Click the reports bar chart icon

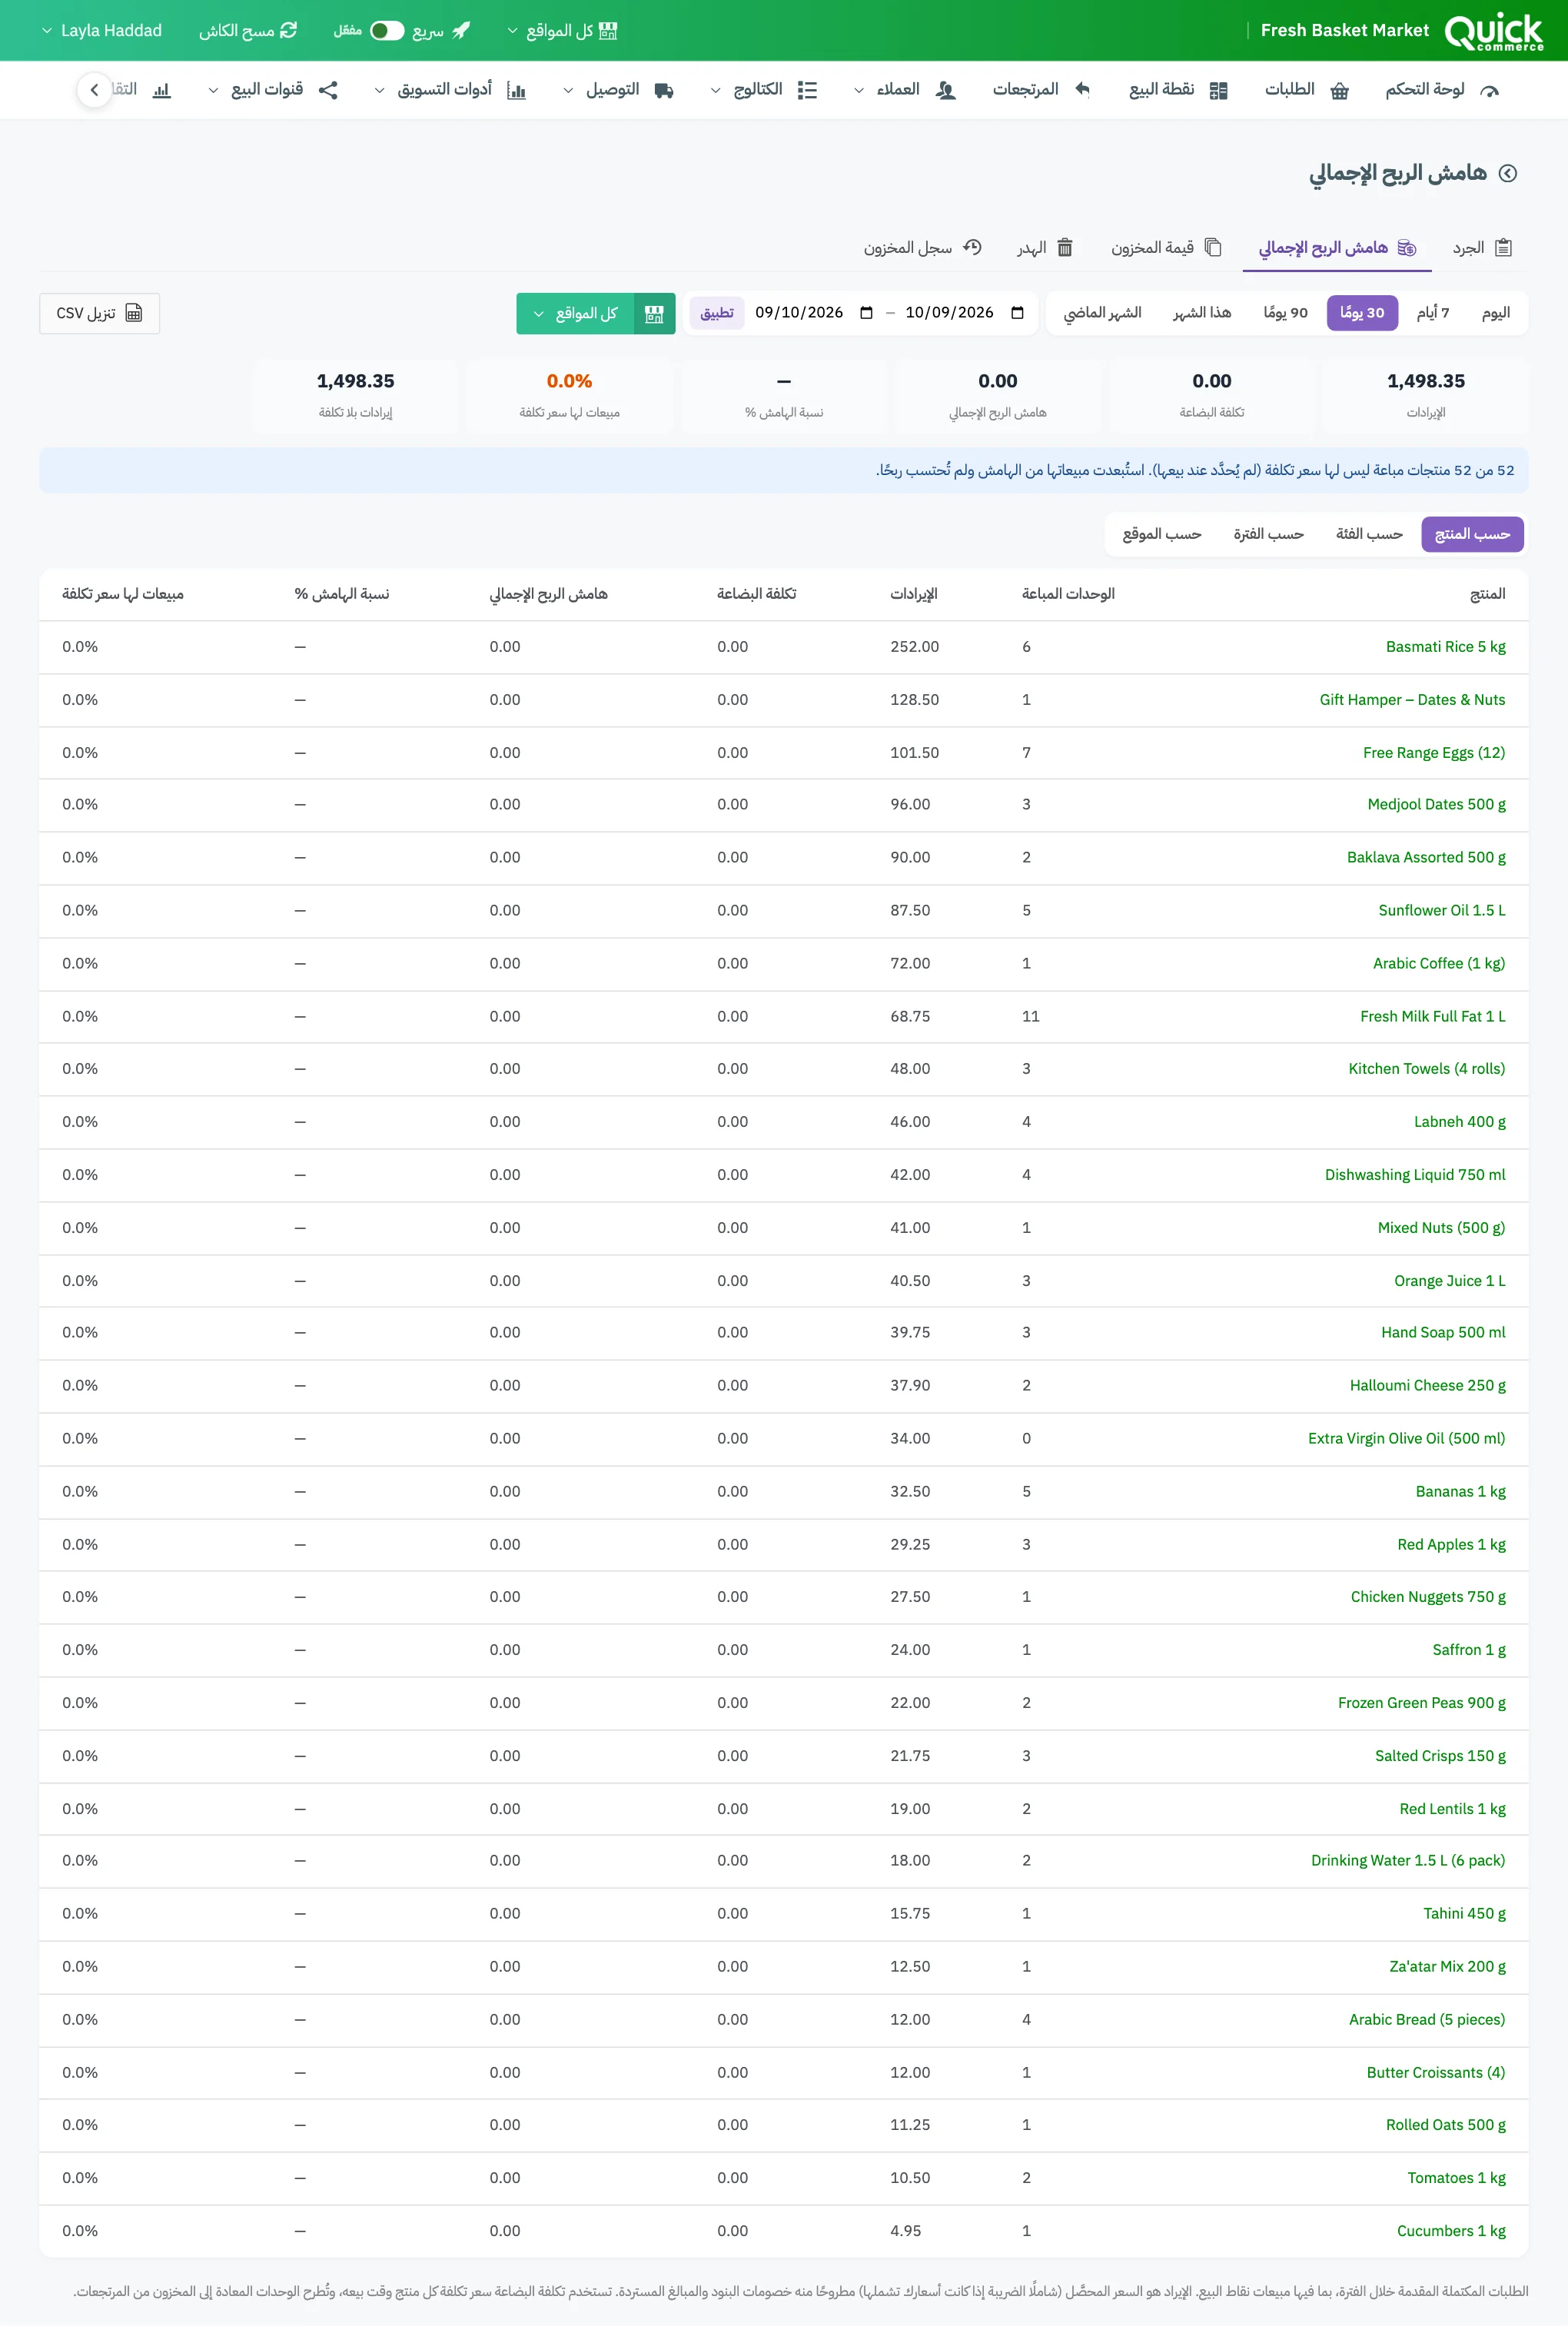click(x=162, y=91)
